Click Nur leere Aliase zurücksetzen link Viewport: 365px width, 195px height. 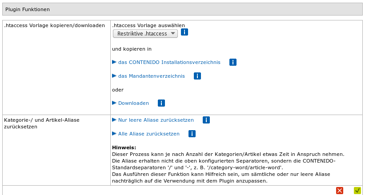156,120
